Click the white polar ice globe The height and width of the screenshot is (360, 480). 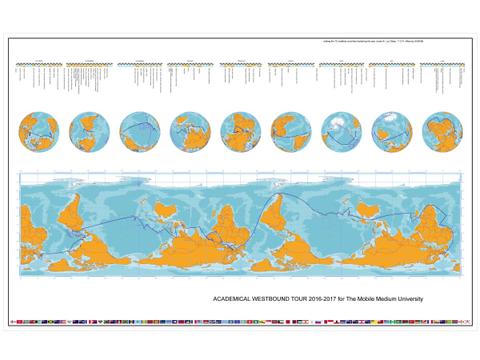341,132
